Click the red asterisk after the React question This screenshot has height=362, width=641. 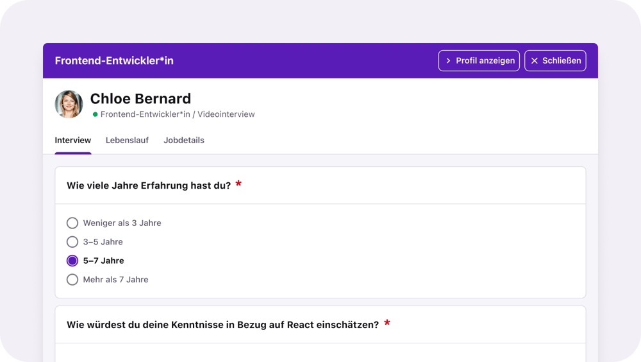[x=387, y=323]
